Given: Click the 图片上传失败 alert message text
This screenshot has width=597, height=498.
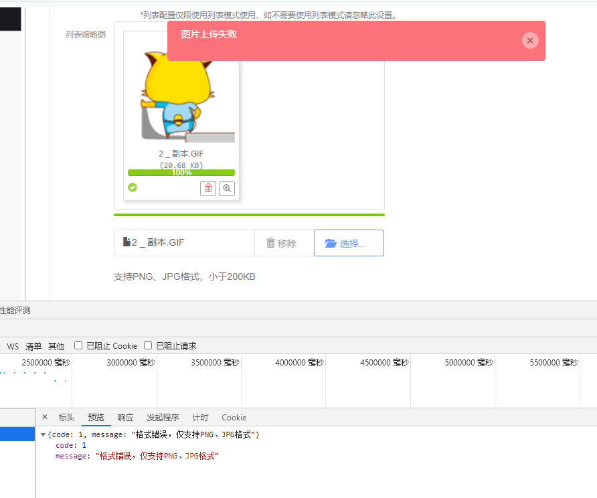Looking at the screenshot, I should click(209, 34).
